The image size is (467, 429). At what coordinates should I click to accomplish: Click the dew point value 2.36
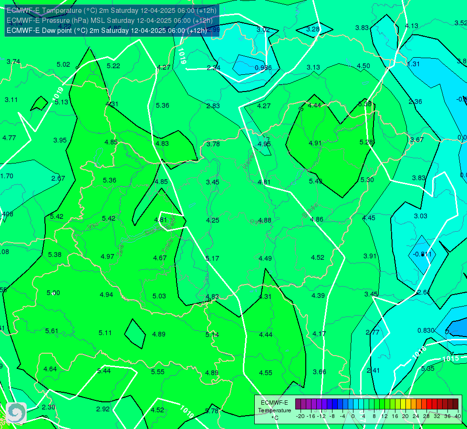(415, 102)
